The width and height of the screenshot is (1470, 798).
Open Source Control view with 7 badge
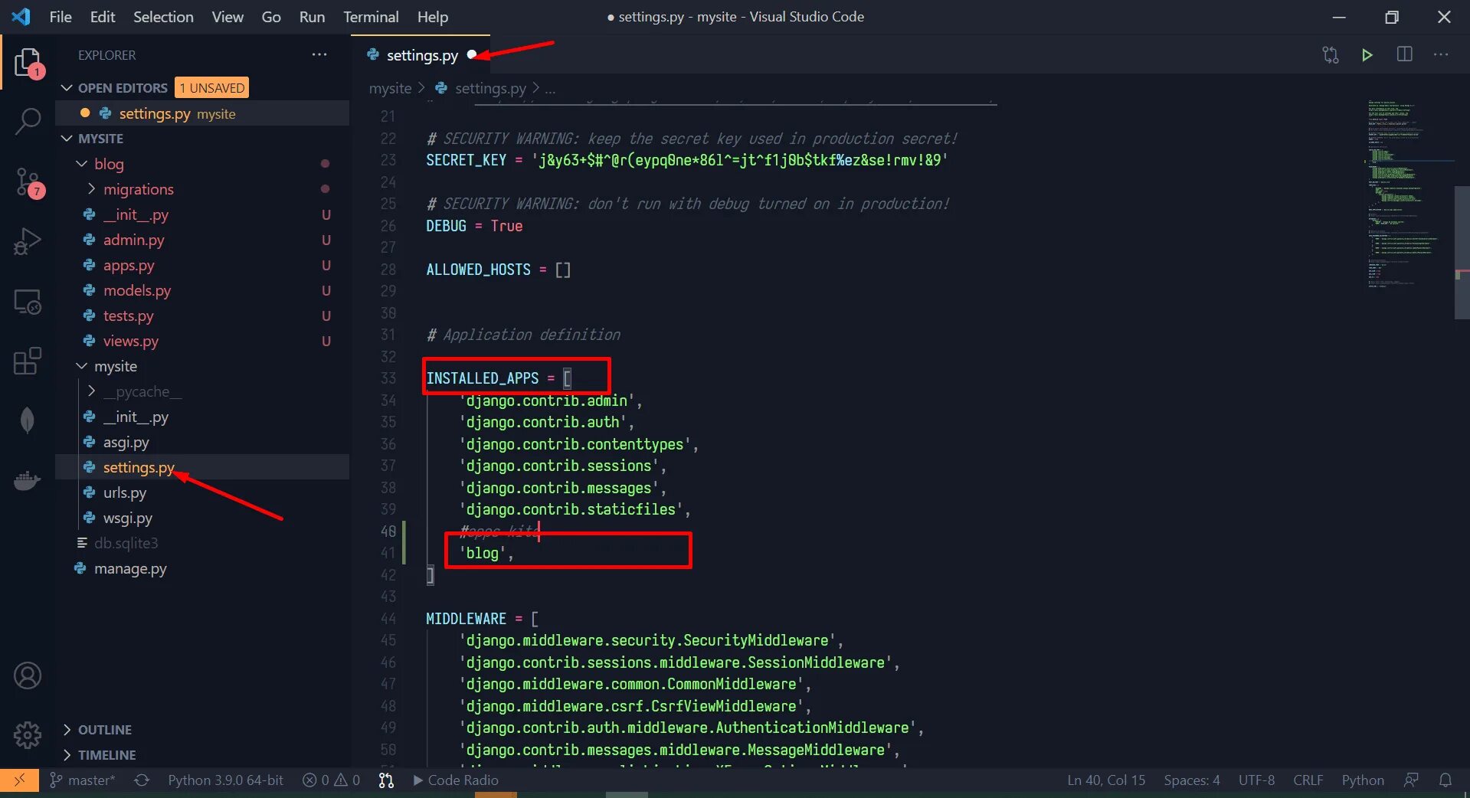coord(28,182)
